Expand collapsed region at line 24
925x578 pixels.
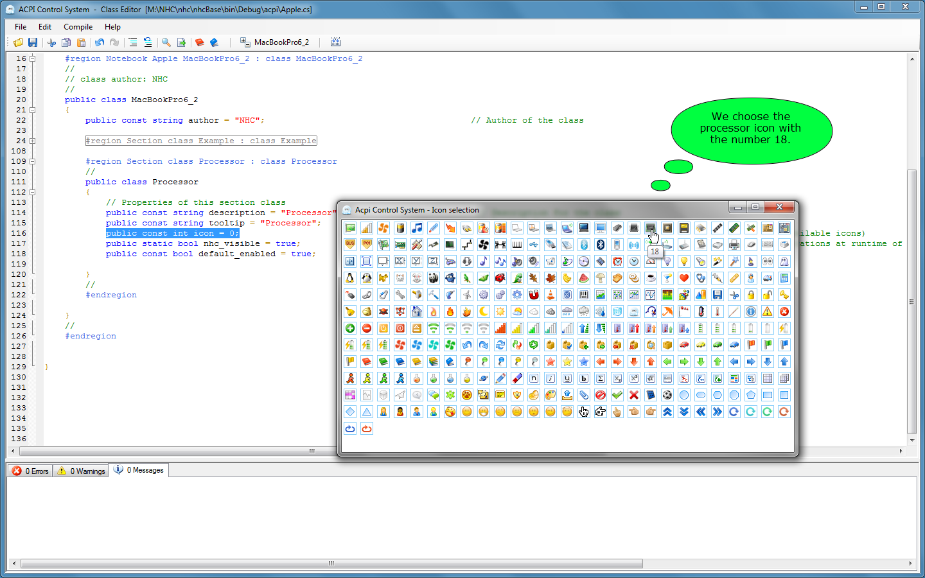pos(32,141)
